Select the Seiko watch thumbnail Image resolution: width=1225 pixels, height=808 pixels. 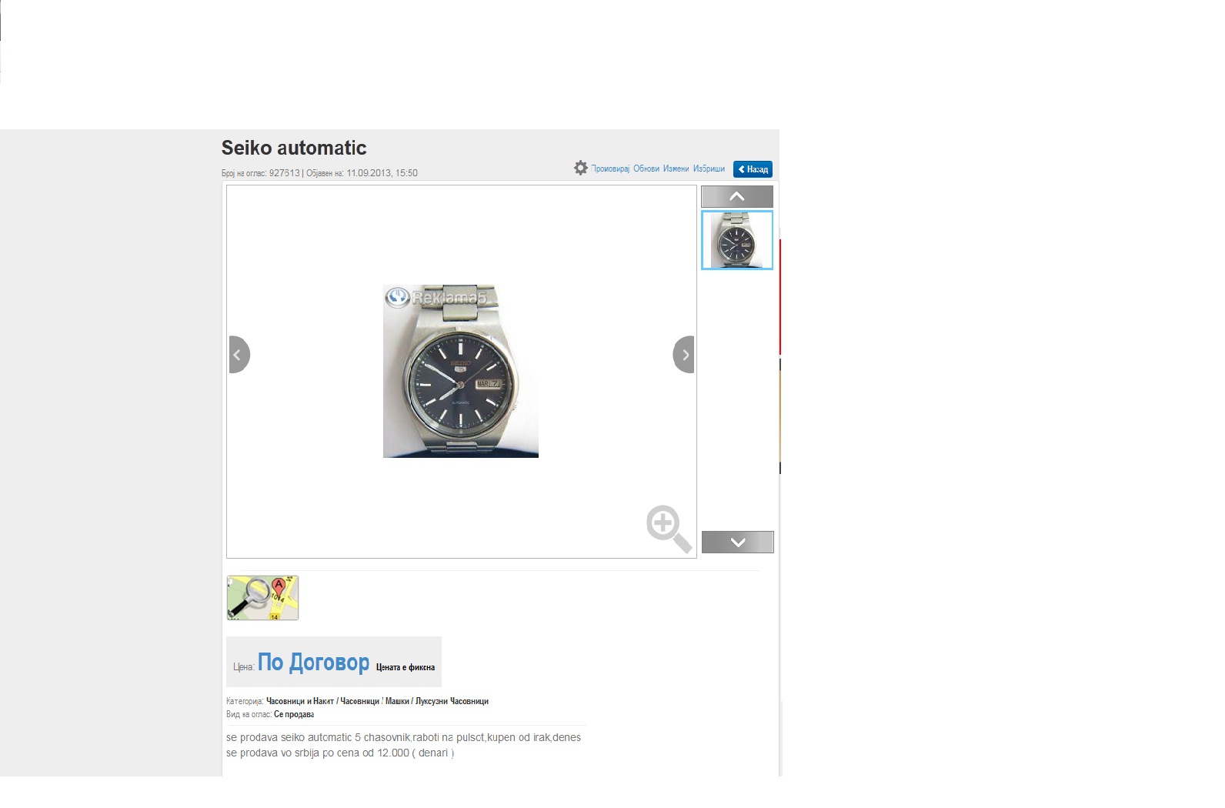[x=737, y=240]
